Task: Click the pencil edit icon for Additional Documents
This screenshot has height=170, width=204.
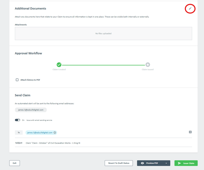Action: coord(190,9)
